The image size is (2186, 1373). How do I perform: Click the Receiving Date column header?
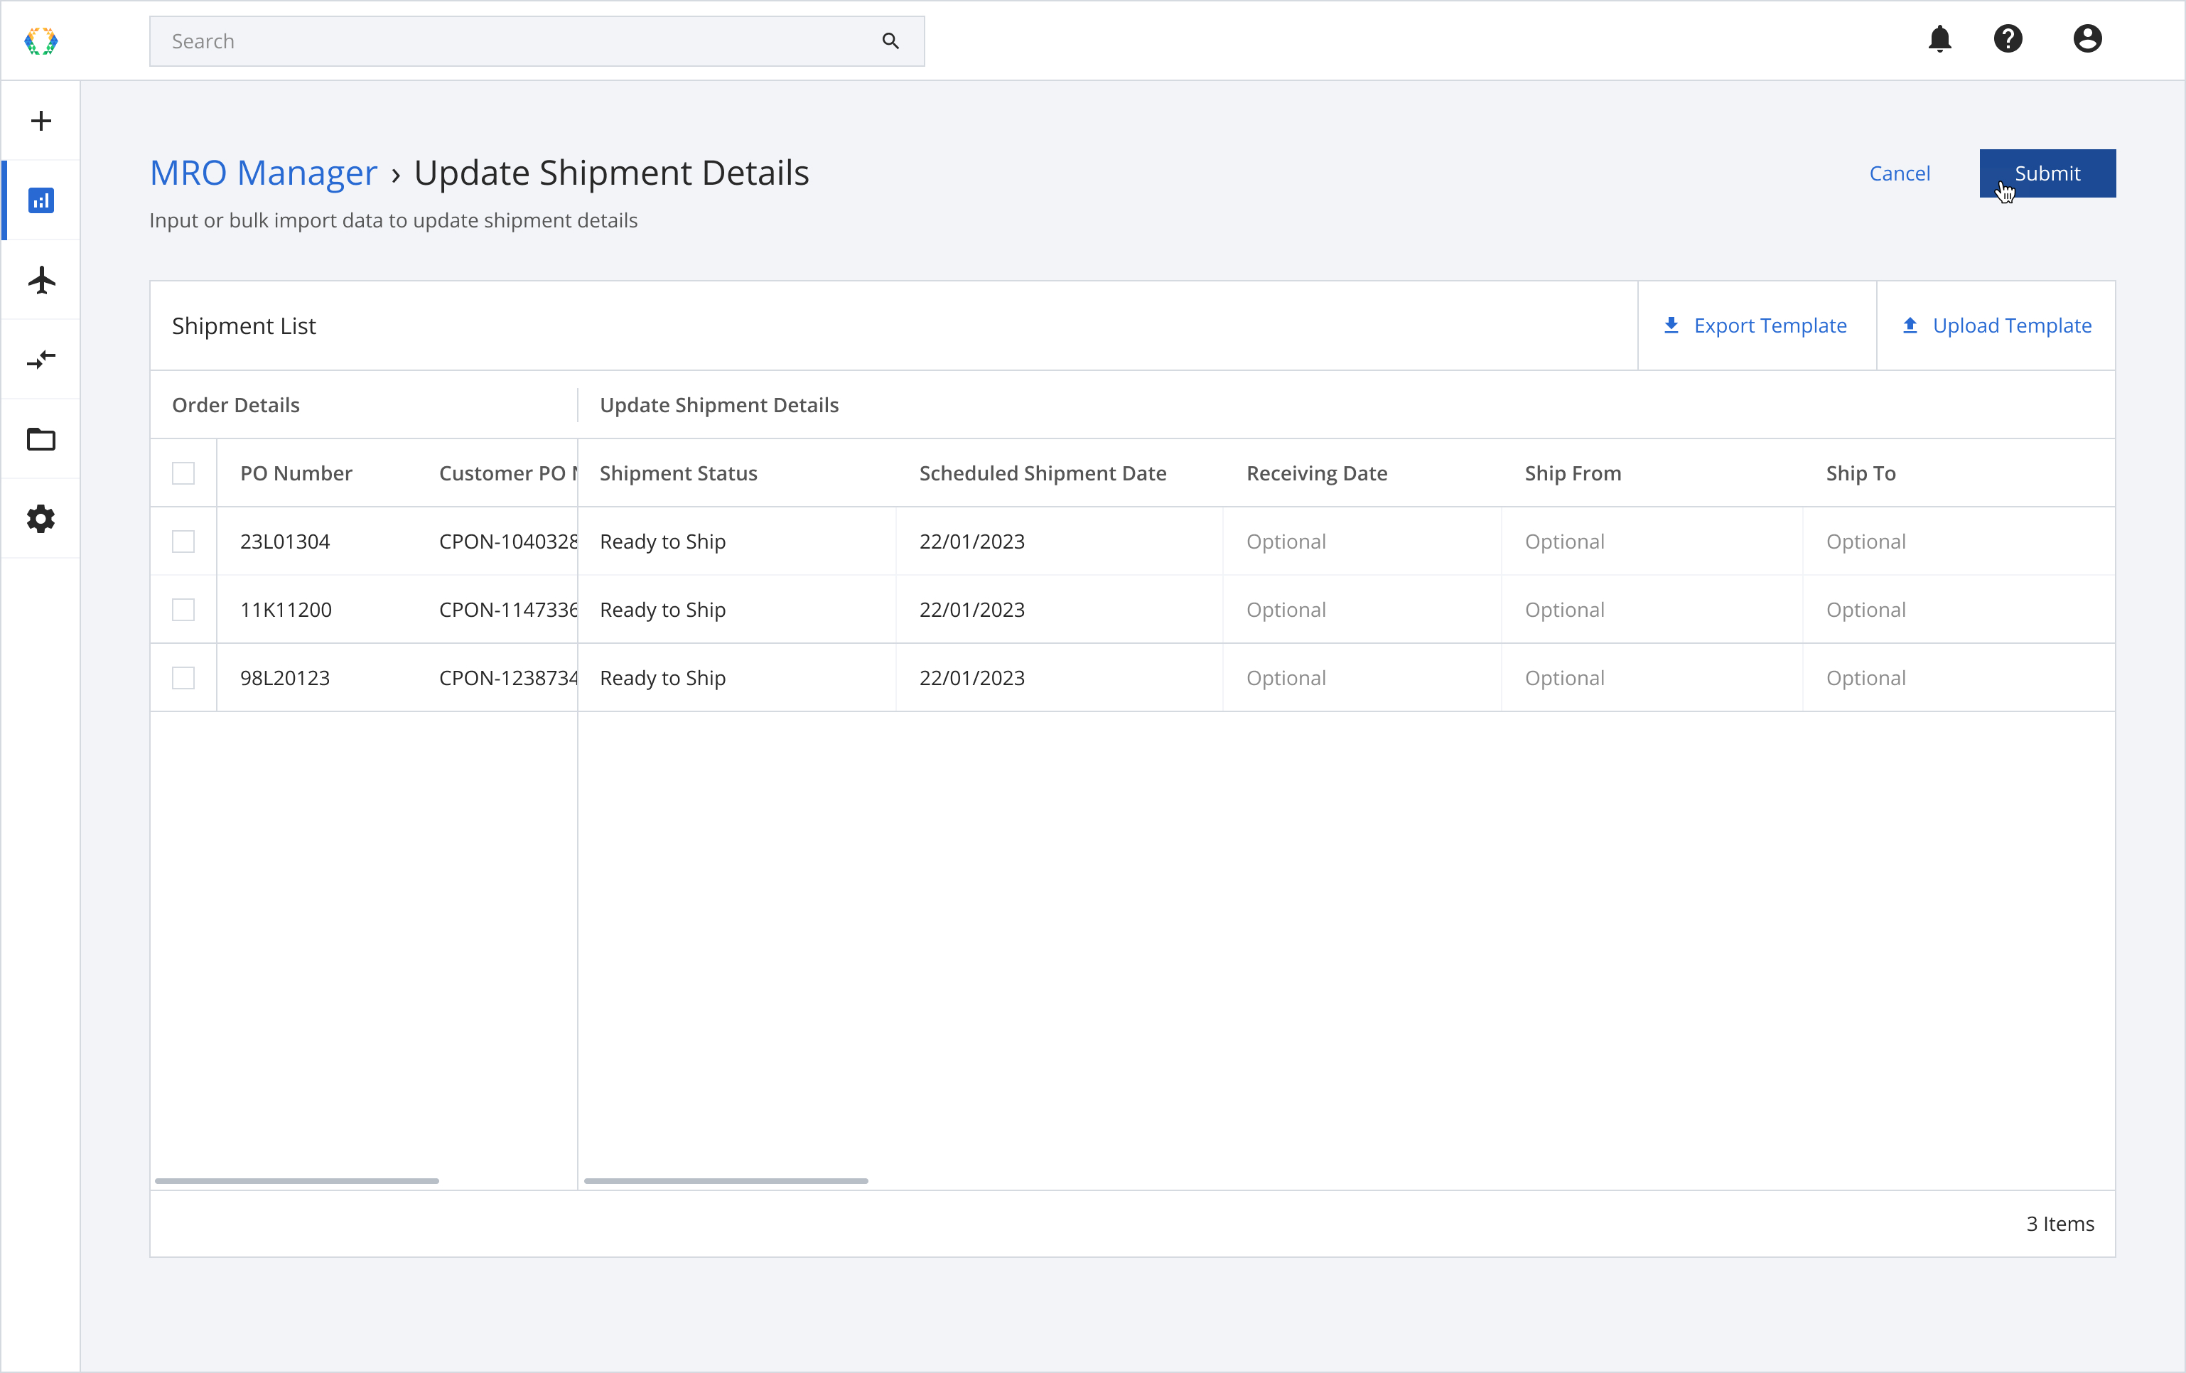coord(1316,473)
